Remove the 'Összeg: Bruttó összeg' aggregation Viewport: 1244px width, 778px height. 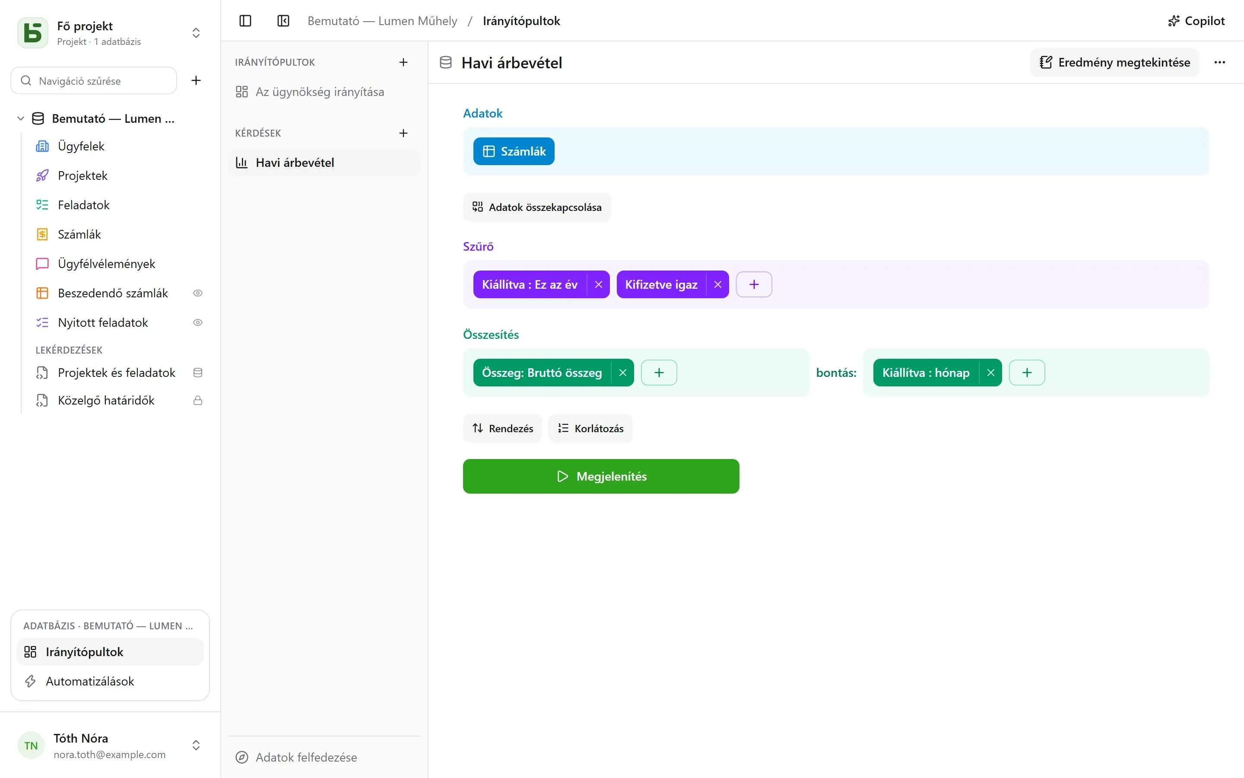pos(622,373)
